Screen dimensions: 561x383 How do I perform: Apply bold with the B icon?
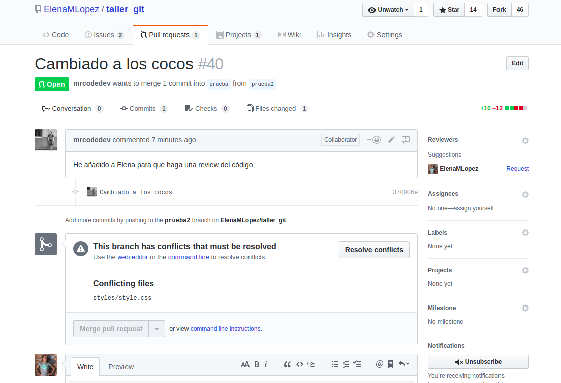257,364
